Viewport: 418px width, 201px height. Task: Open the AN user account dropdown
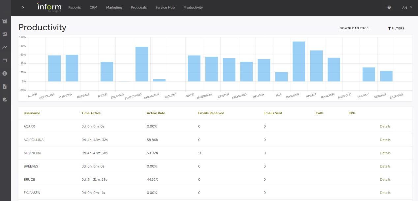[407, 7]
